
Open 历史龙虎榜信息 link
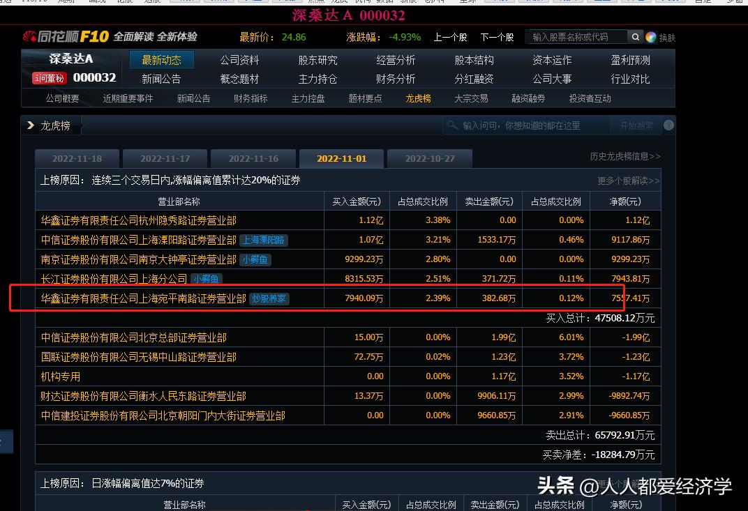[625, 156]
